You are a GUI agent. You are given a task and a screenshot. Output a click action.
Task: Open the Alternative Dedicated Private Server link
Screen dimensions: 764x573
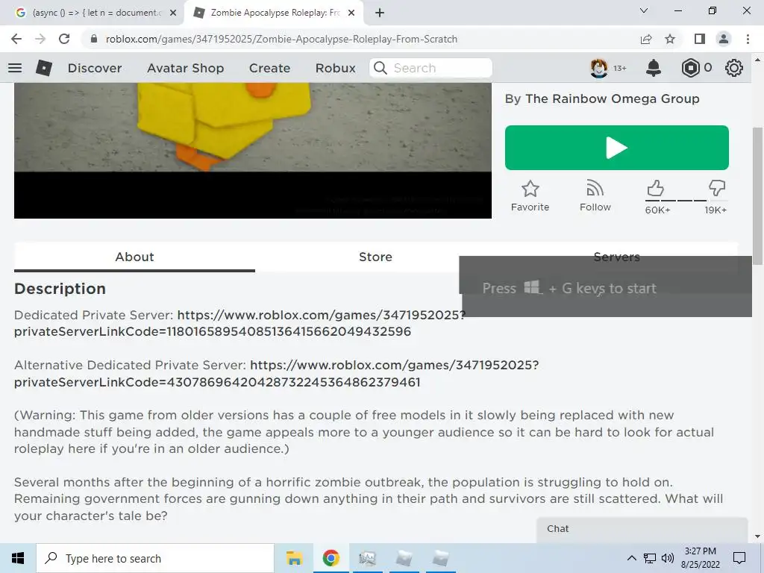coord(276,373)
